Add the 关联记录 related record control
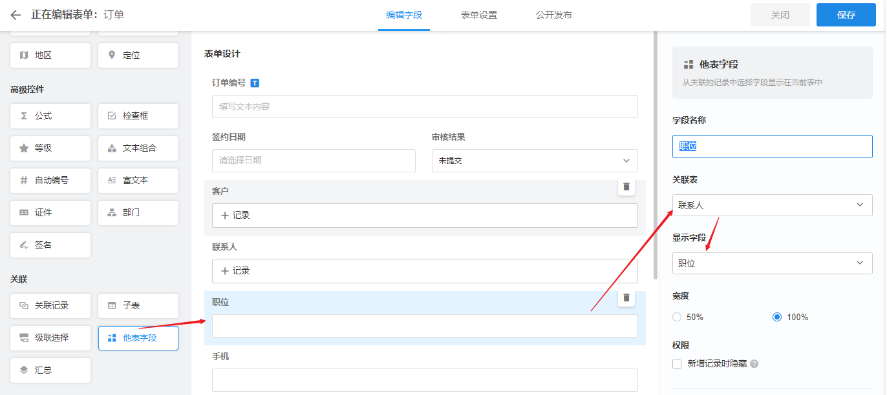Viewport: 887px width, 395px height. pos(50,306)
